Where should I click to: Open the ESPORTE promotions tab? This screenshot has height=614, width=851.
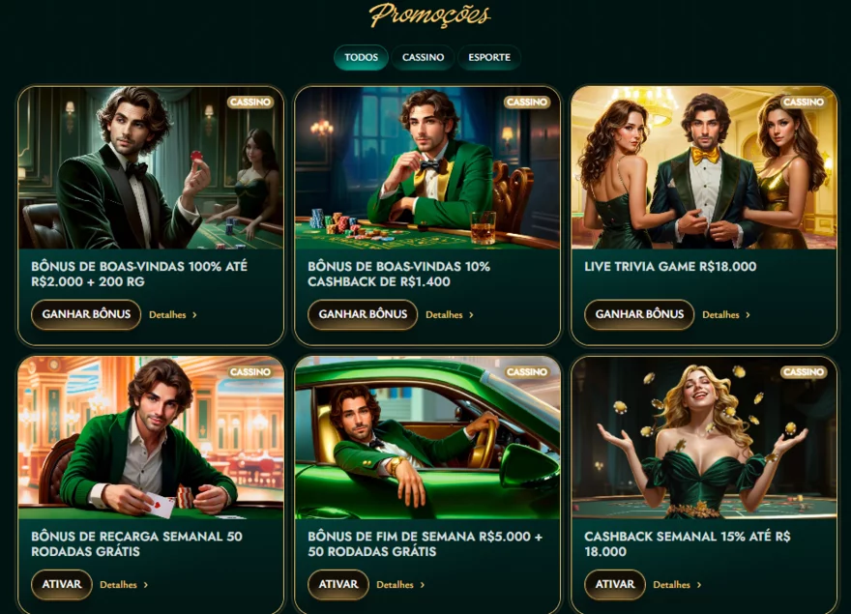pyautogui.click(x=489, y=58)
